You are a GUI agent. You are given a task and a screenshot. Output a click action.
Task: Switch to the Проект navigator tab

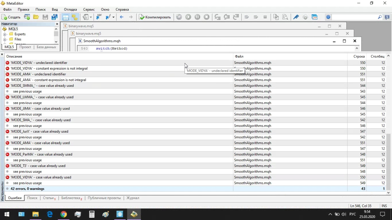[25, 47]
